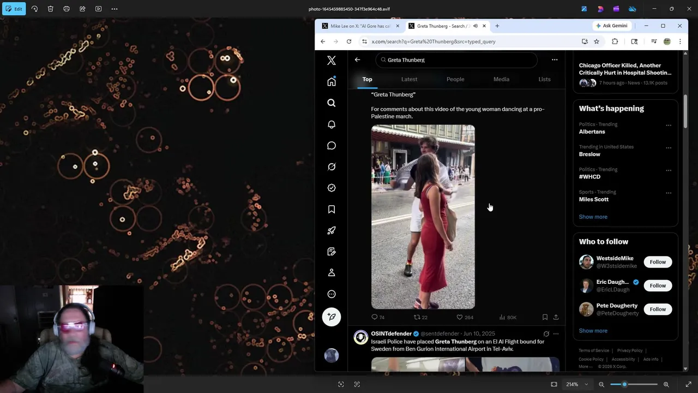Share the photo from Photos toolbar

82,9
